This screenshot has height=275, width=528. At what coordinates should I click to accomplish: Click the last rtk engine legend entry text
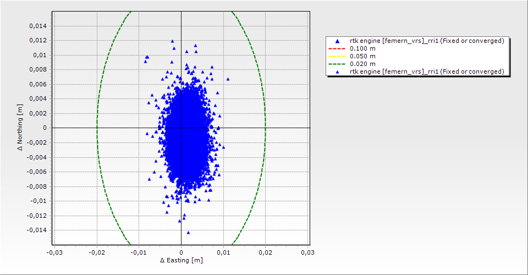[x=427, y=71]
